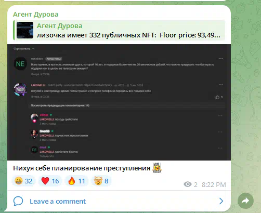Tap the fire reaction with 11
The height and width of the screenshot is (213, 261).
coord(76,181)
